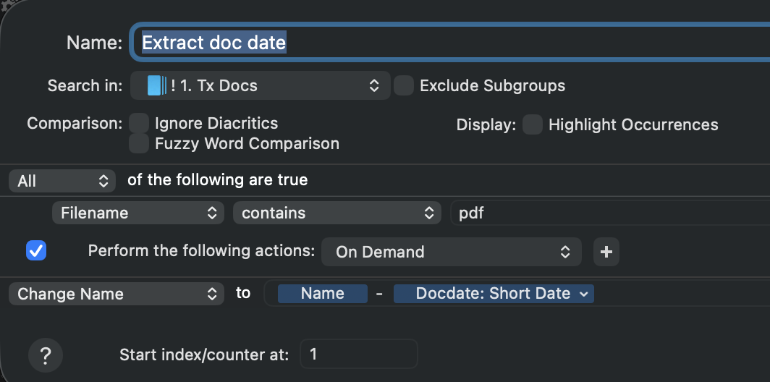The height and width of the screenshot is (382, 770).
Task: Open the Filename criterion dropdown
Action: pos(137,213)
